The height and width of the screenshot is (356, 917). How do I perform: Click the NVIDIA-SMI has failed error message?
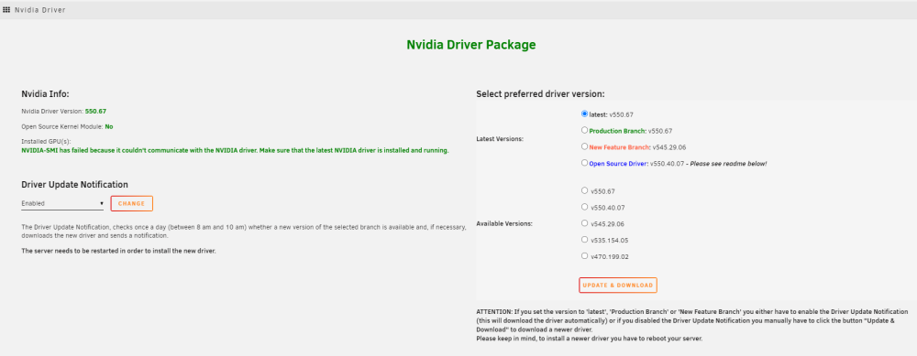235,151
